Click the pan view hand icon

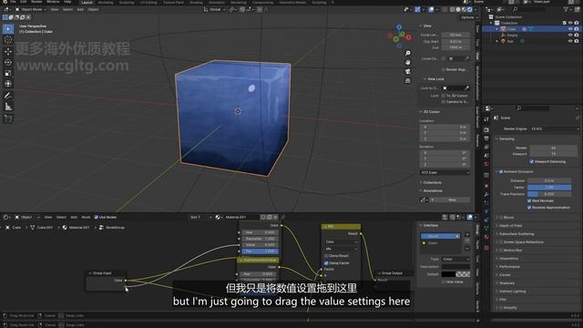pos(408,62)
